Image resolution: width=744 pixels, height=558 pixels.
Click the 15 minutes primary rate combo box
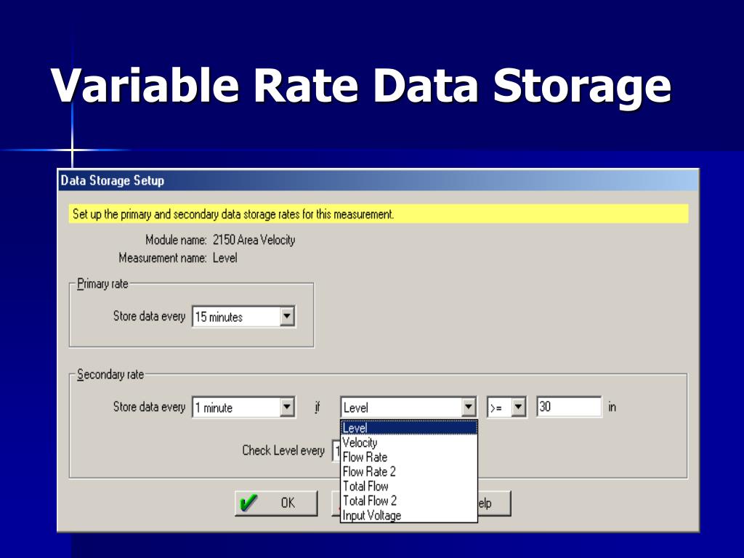243,317
